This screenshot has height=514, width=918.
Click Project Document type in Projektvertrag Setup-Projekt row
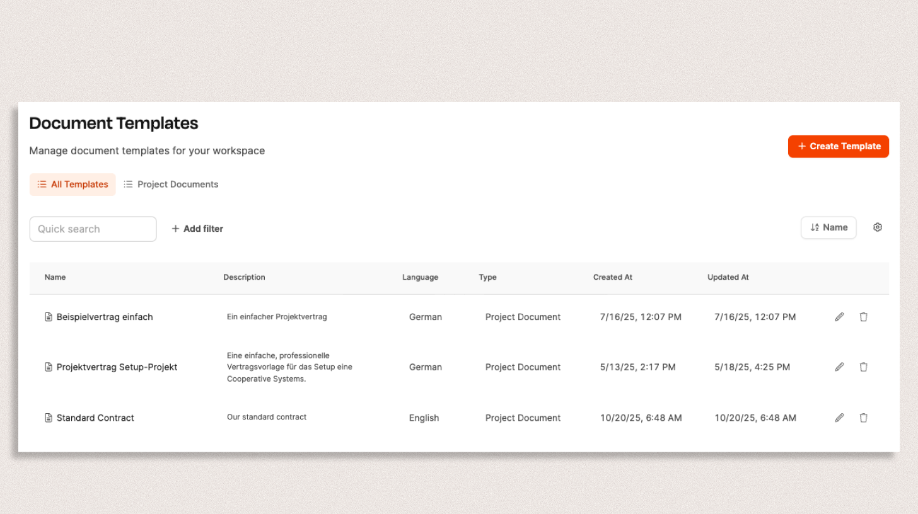523,367
